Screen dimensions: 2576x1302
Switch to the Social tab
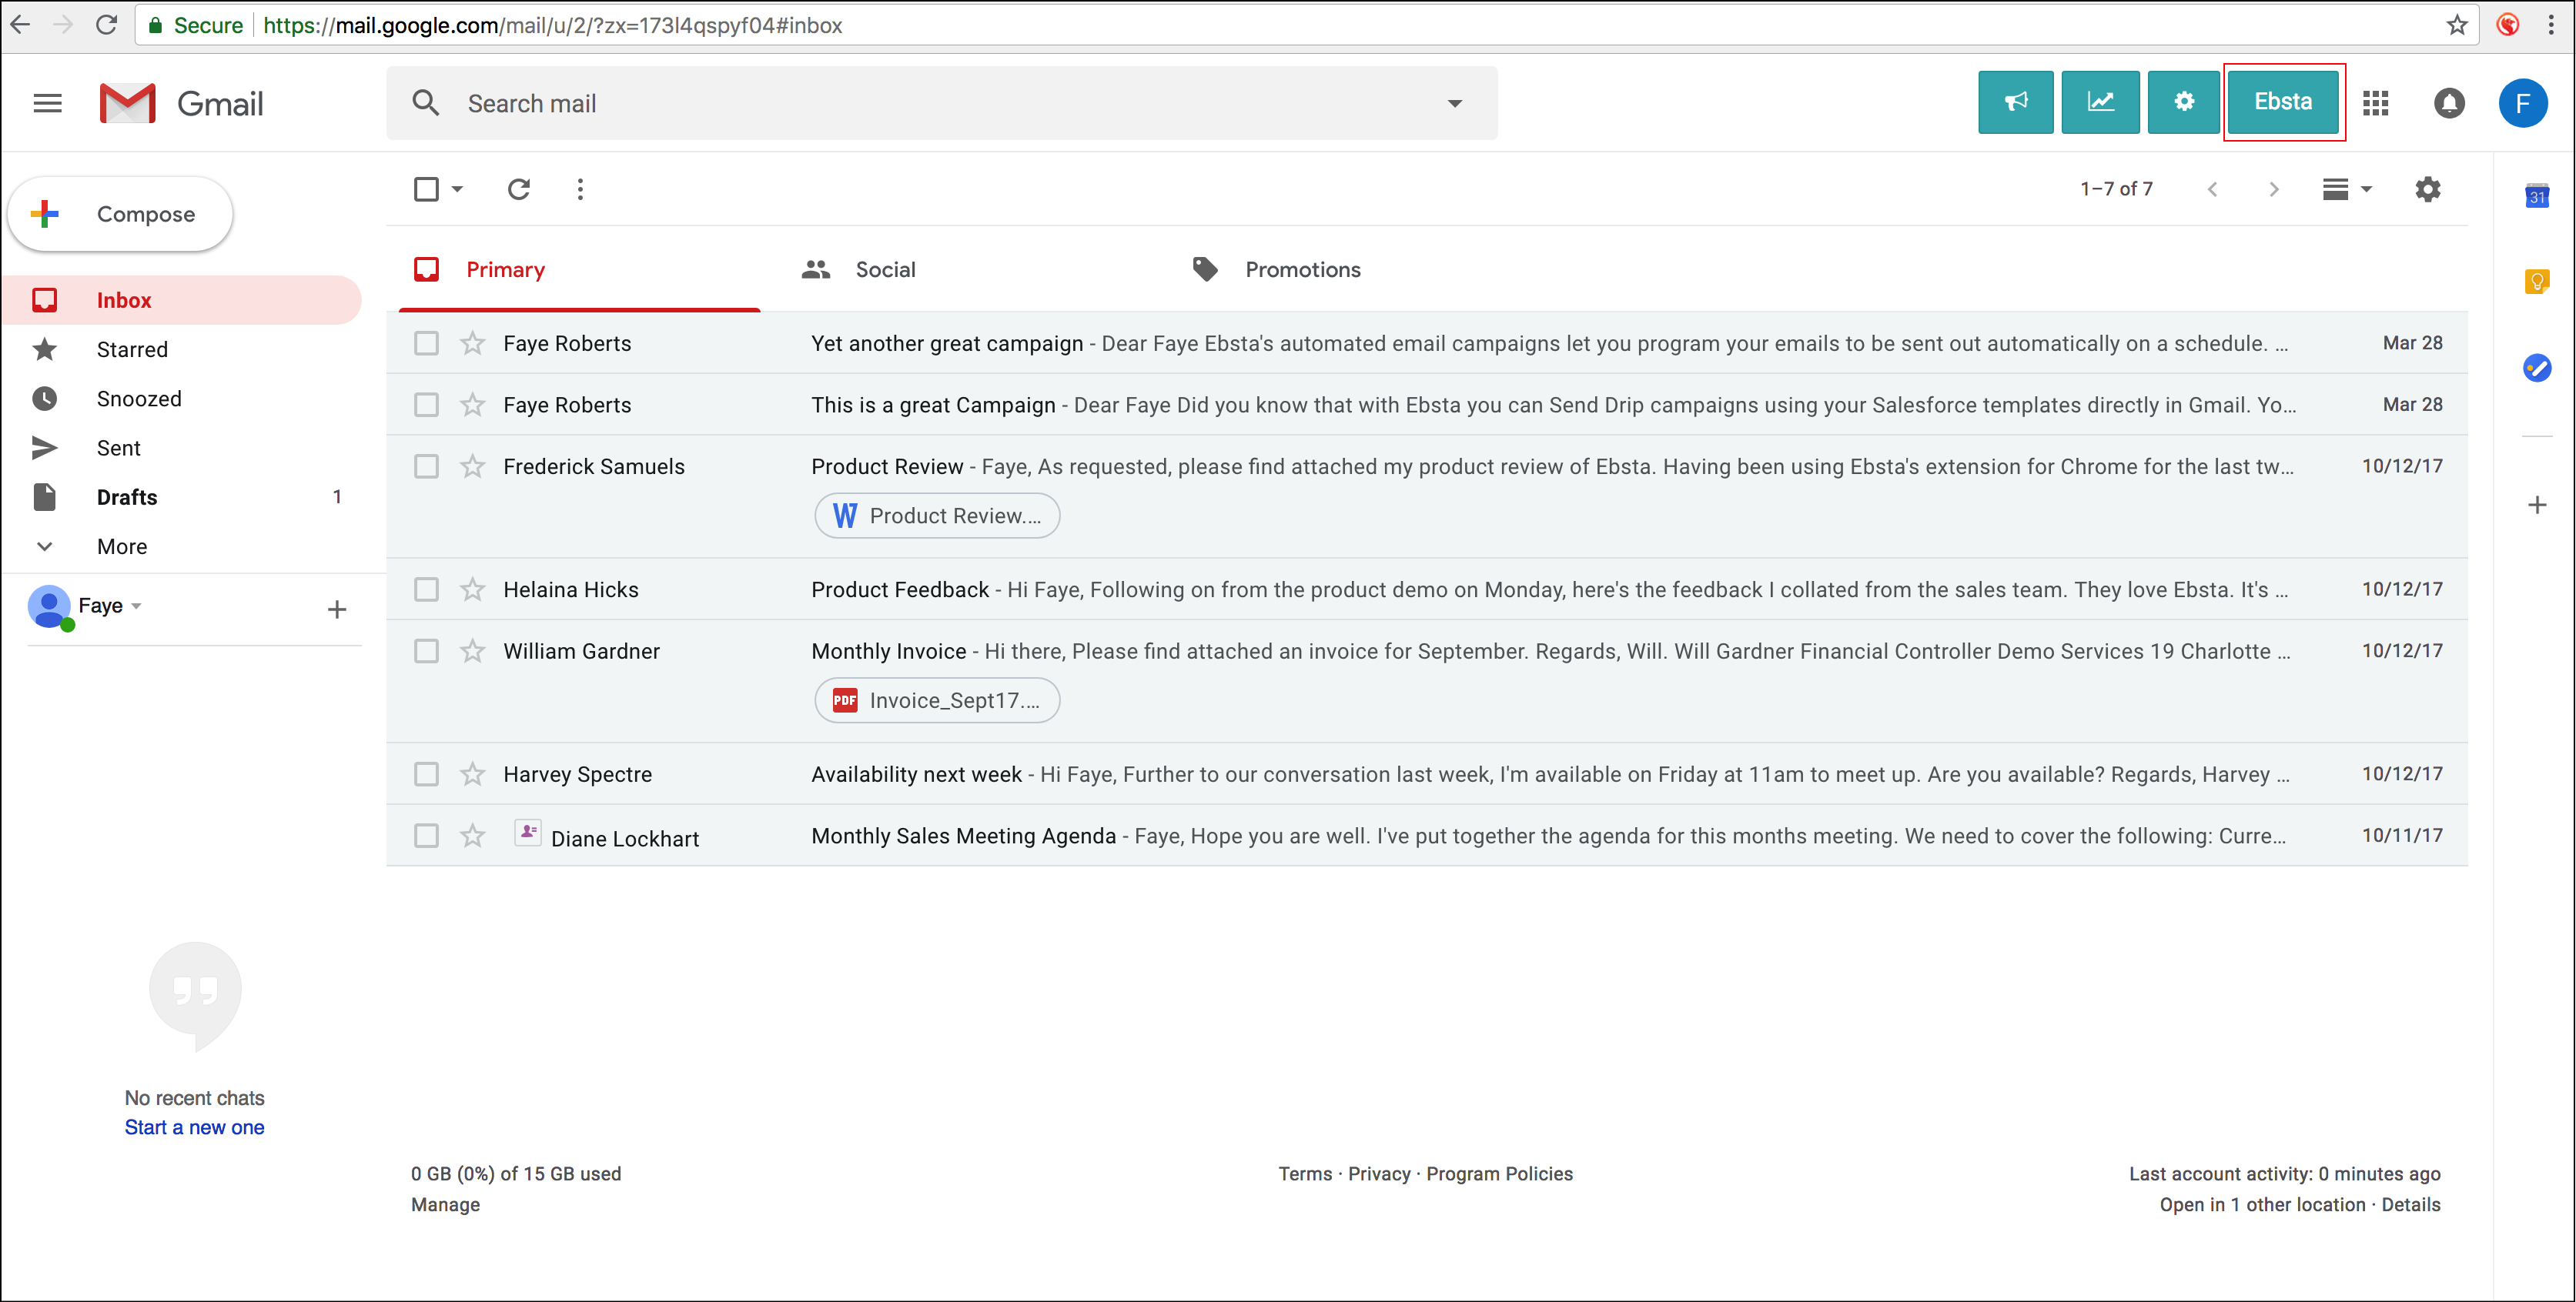pos(884,270)
